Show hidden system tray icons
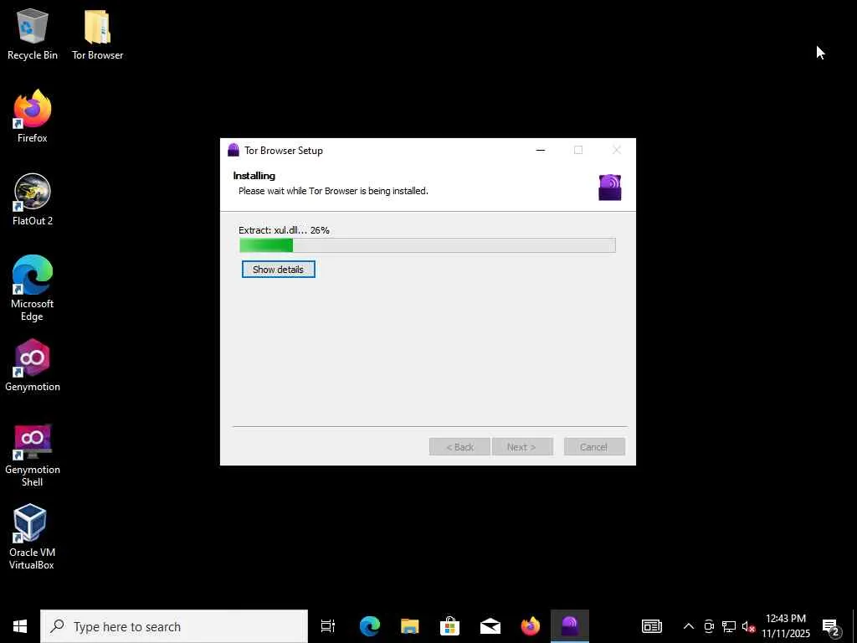 (689, 626)
